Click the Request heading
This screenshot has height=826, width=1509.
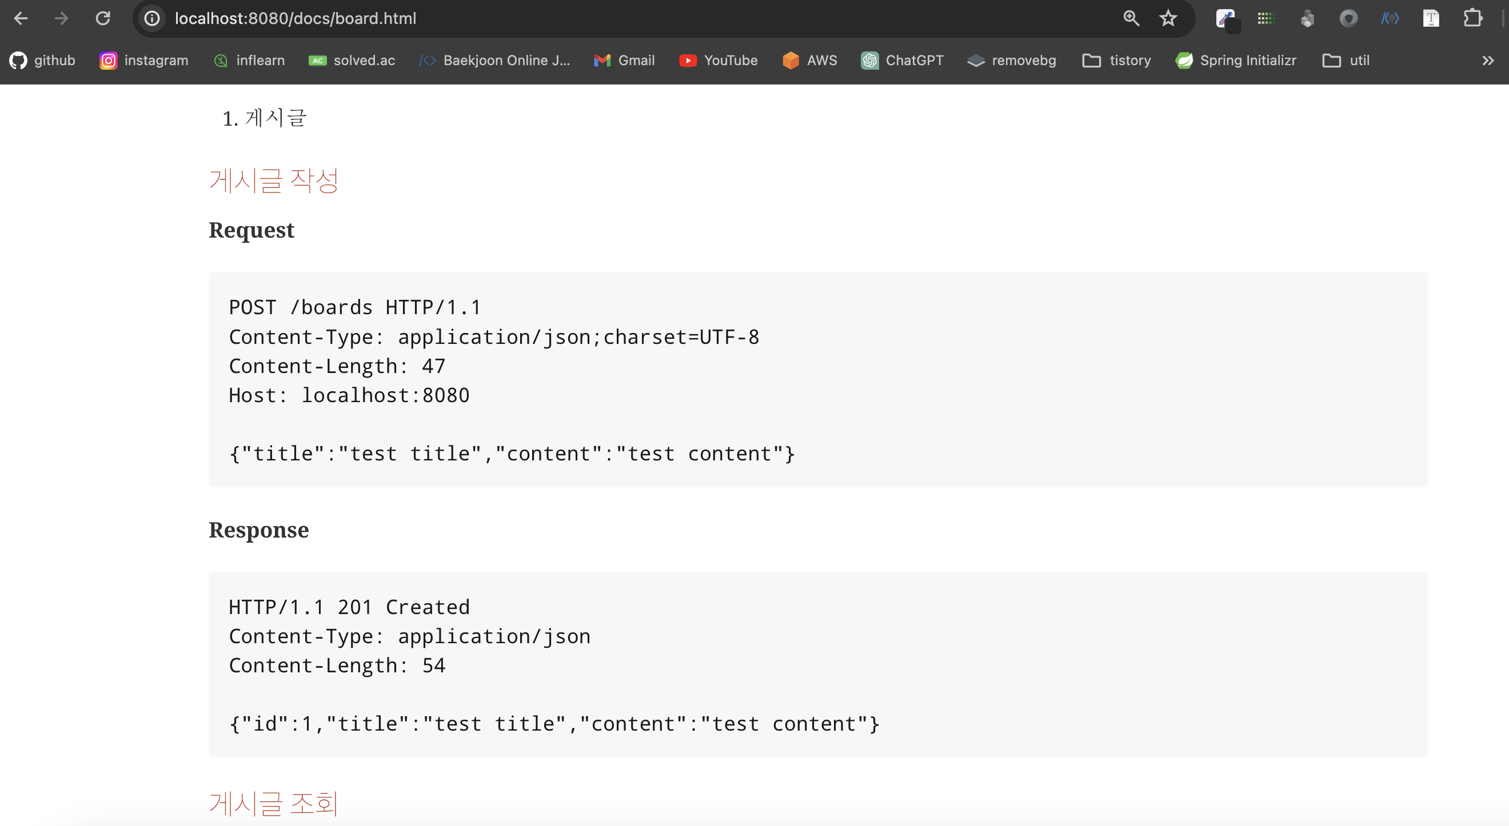coord(251,230)
